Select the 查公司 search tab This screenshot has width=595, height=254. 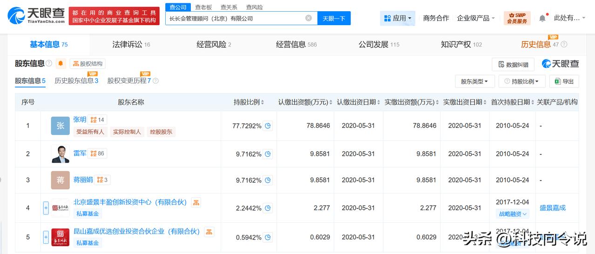point(177,7)
